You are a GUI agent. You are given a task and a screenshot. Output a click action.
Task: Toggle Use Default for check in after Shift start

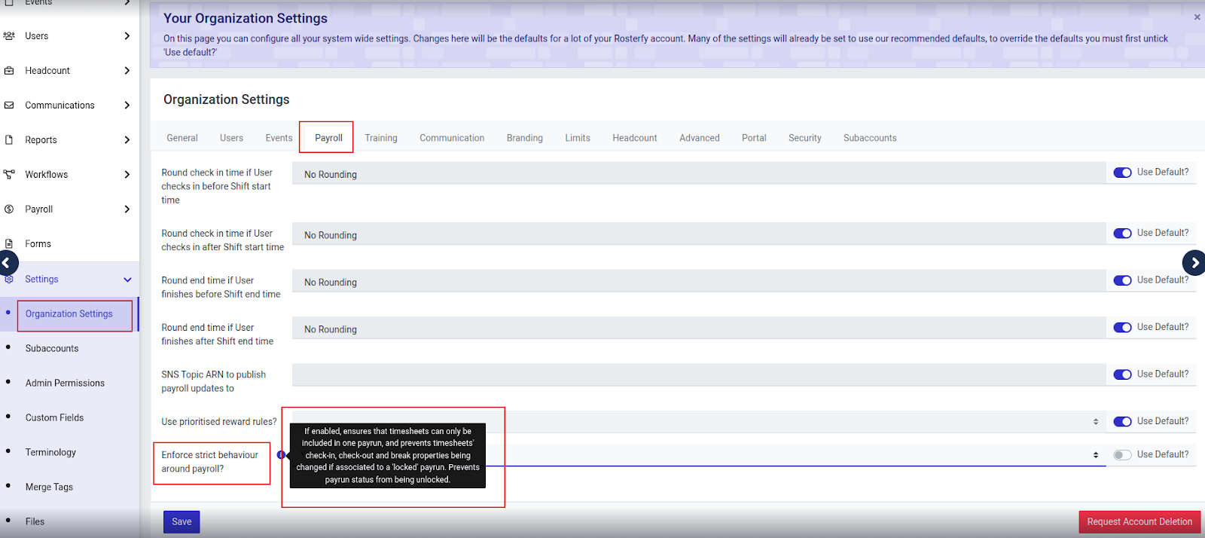1122,234
